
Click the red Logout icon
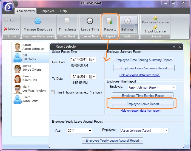(x=6, y=29)
